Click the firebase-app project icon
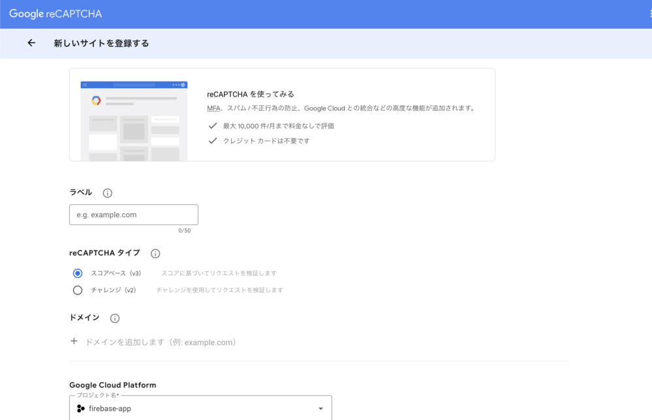652x420 pixels. 81,409
